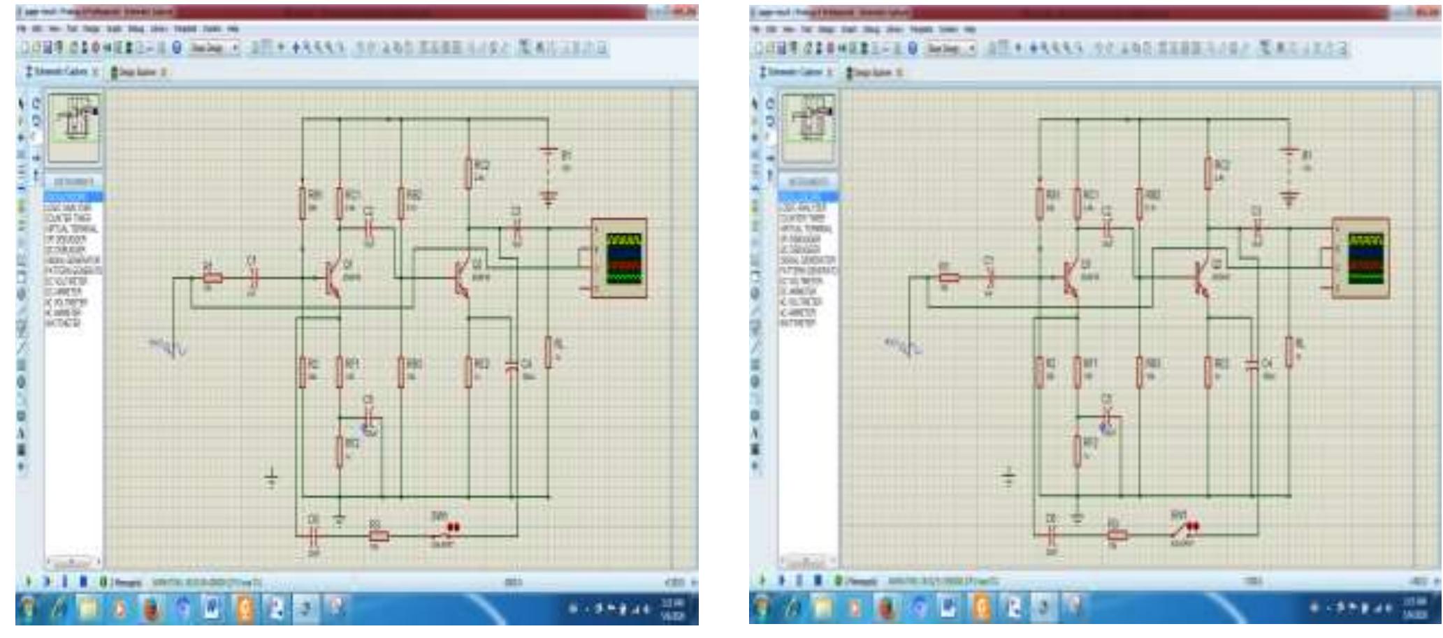Screen dimensions: 1443x638
Task: Start simulation with Play button in right window
Action: (x=764, y=580)
